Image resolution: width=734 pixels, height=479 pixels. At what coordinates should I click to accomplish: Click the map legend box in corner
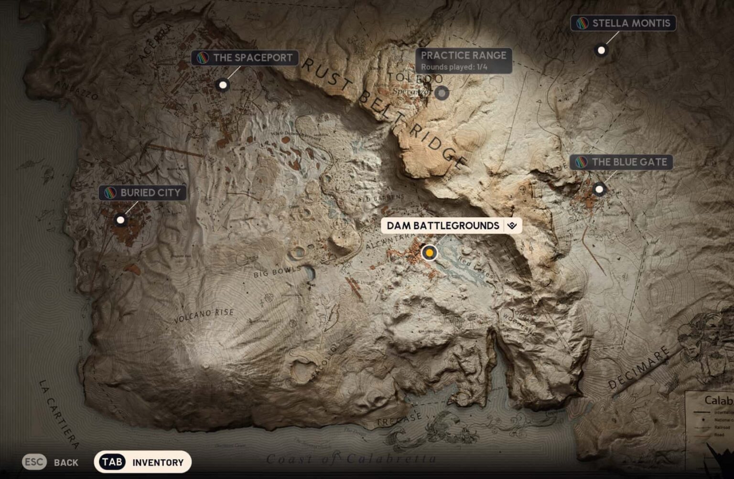(x=709, y=416)
